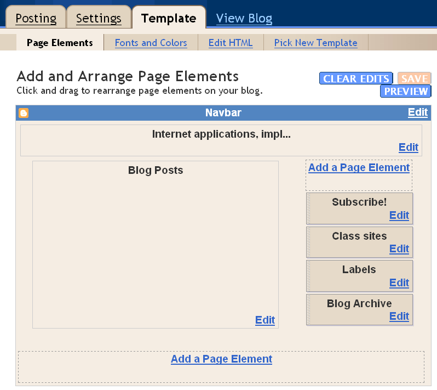Add a Page Element in sidebar
437x390 pixels.
pos(359,167)
